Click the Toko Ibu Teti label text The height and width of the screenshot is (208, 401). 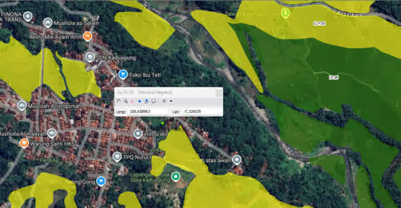coord(145,75)
